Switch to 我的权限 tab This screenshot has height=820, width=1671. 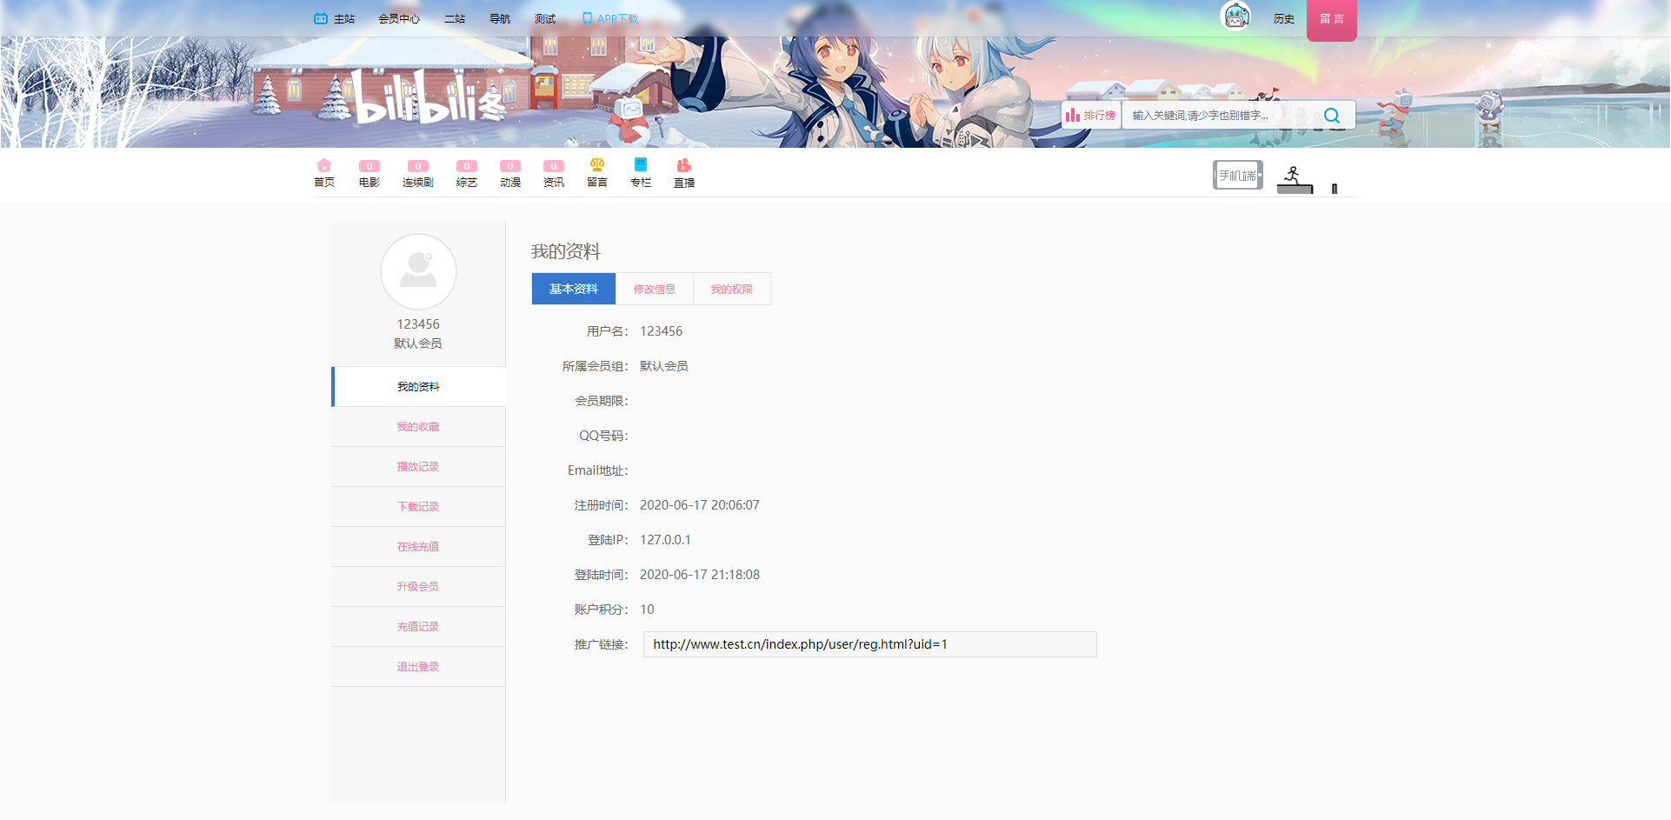point(732,289)
